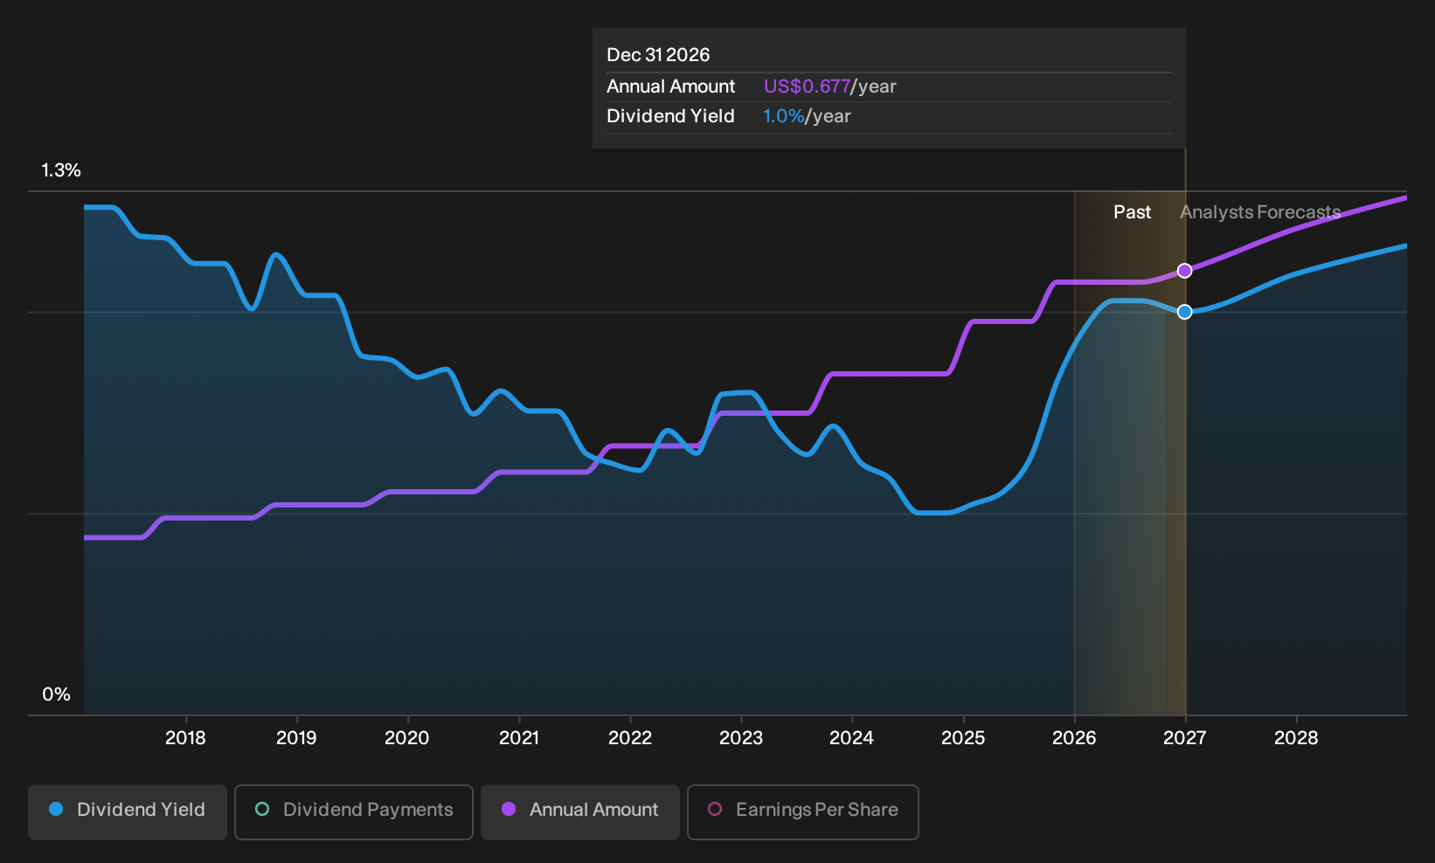Click the blue Dividend Yield legend dot

[56, 809]
